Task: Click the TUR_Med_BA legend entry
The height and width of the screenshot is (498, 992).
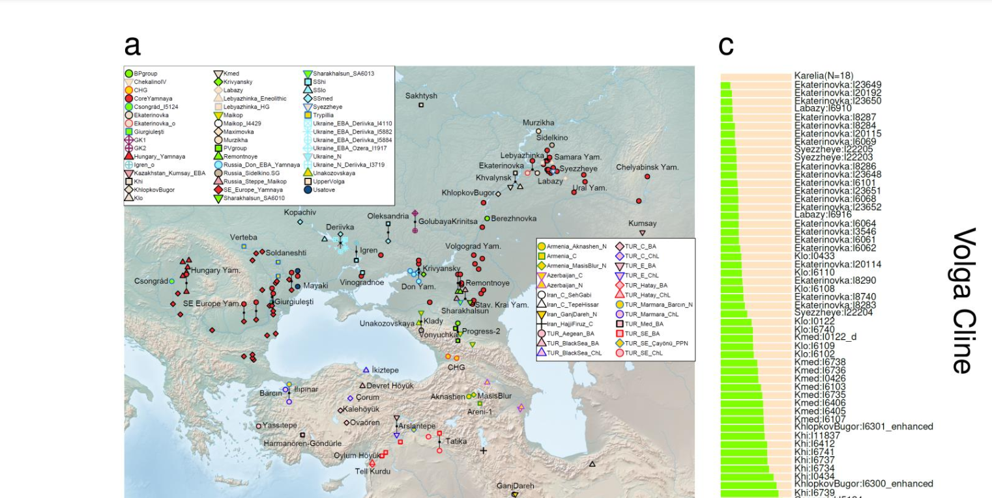Action: (x=638, y=324)
